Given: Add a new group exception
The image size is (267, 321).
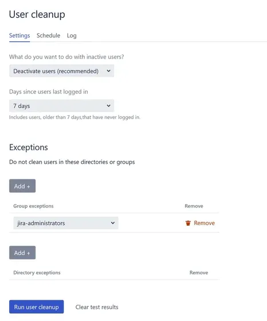Looking at the screenshot, I should click(x=22, y=186).
